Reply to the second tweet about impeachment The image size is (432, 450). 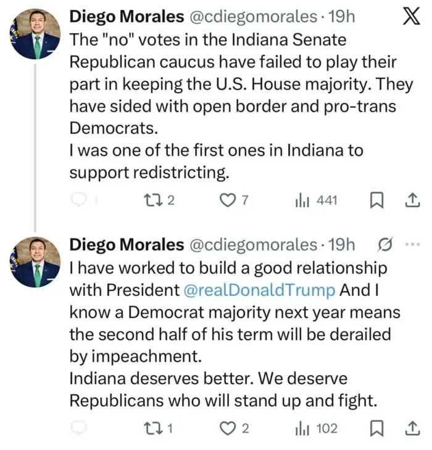point(78,428)
